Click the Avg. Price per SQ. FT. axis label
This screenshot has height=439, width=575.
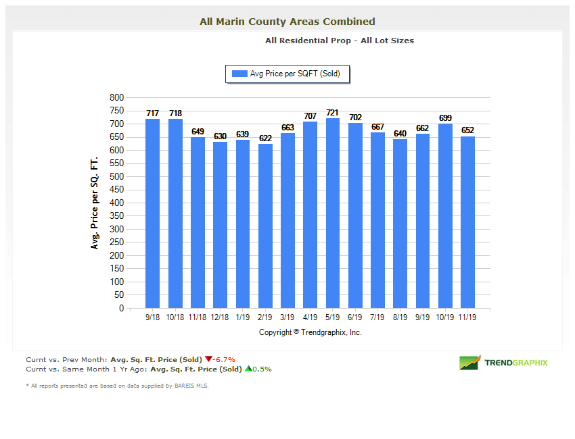[x=95, y=203]
